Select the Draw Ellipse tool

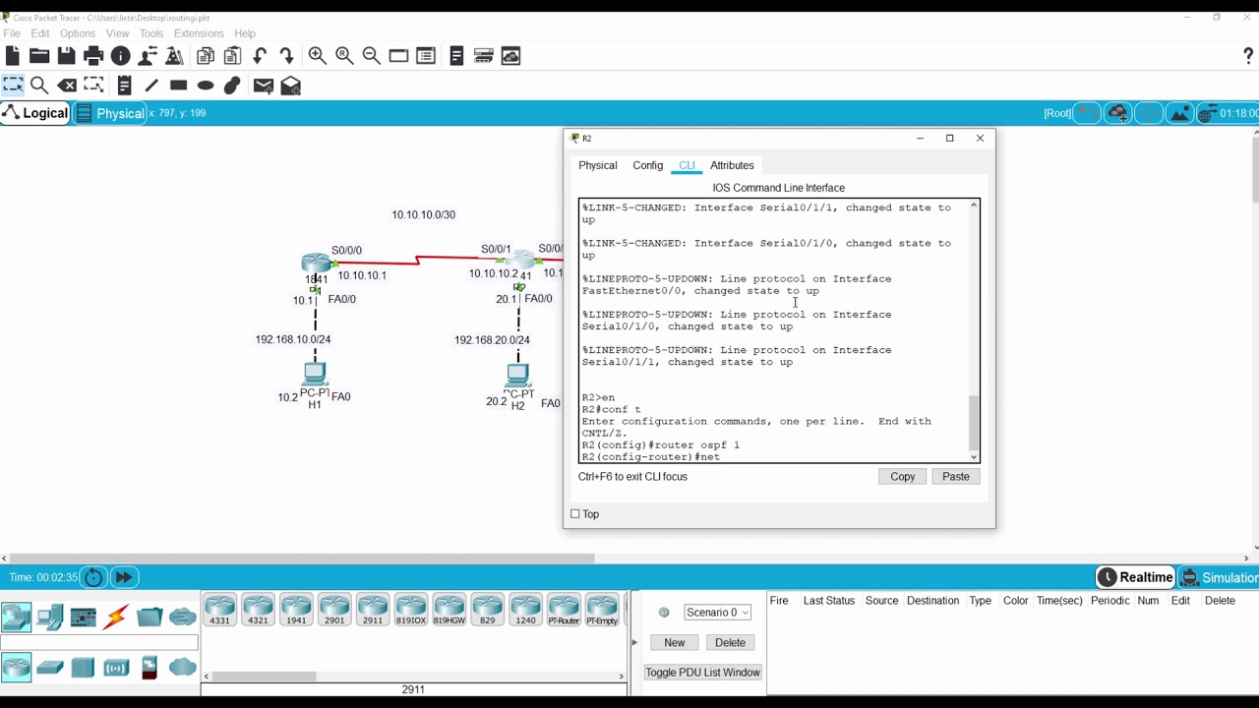[206, 86]
